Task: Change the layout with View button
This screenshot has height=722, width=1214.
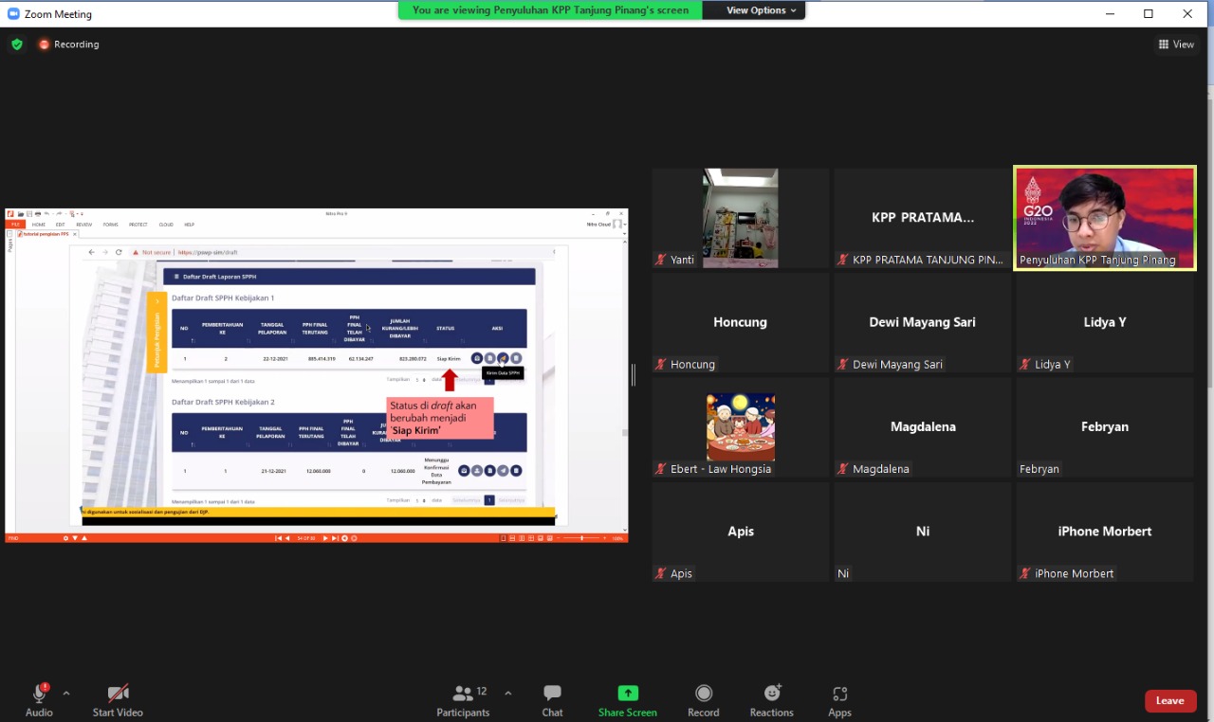Action: click(x=1176, y=45)
